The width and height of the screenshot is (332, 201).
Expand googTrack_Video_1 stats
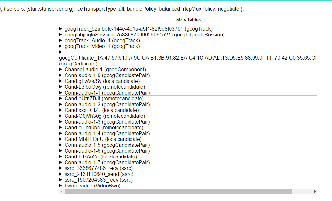tap(60, 46)
